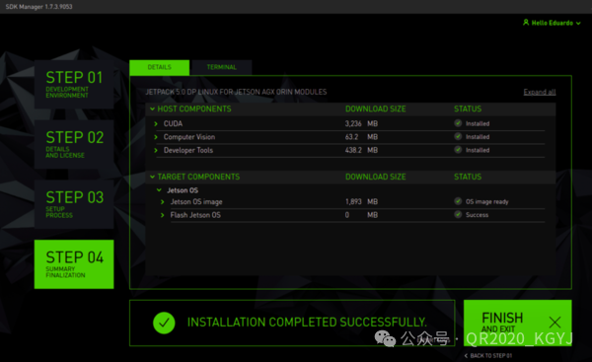Switch to the Details tab
Screen dimensions: 592x362
(159, 67)
